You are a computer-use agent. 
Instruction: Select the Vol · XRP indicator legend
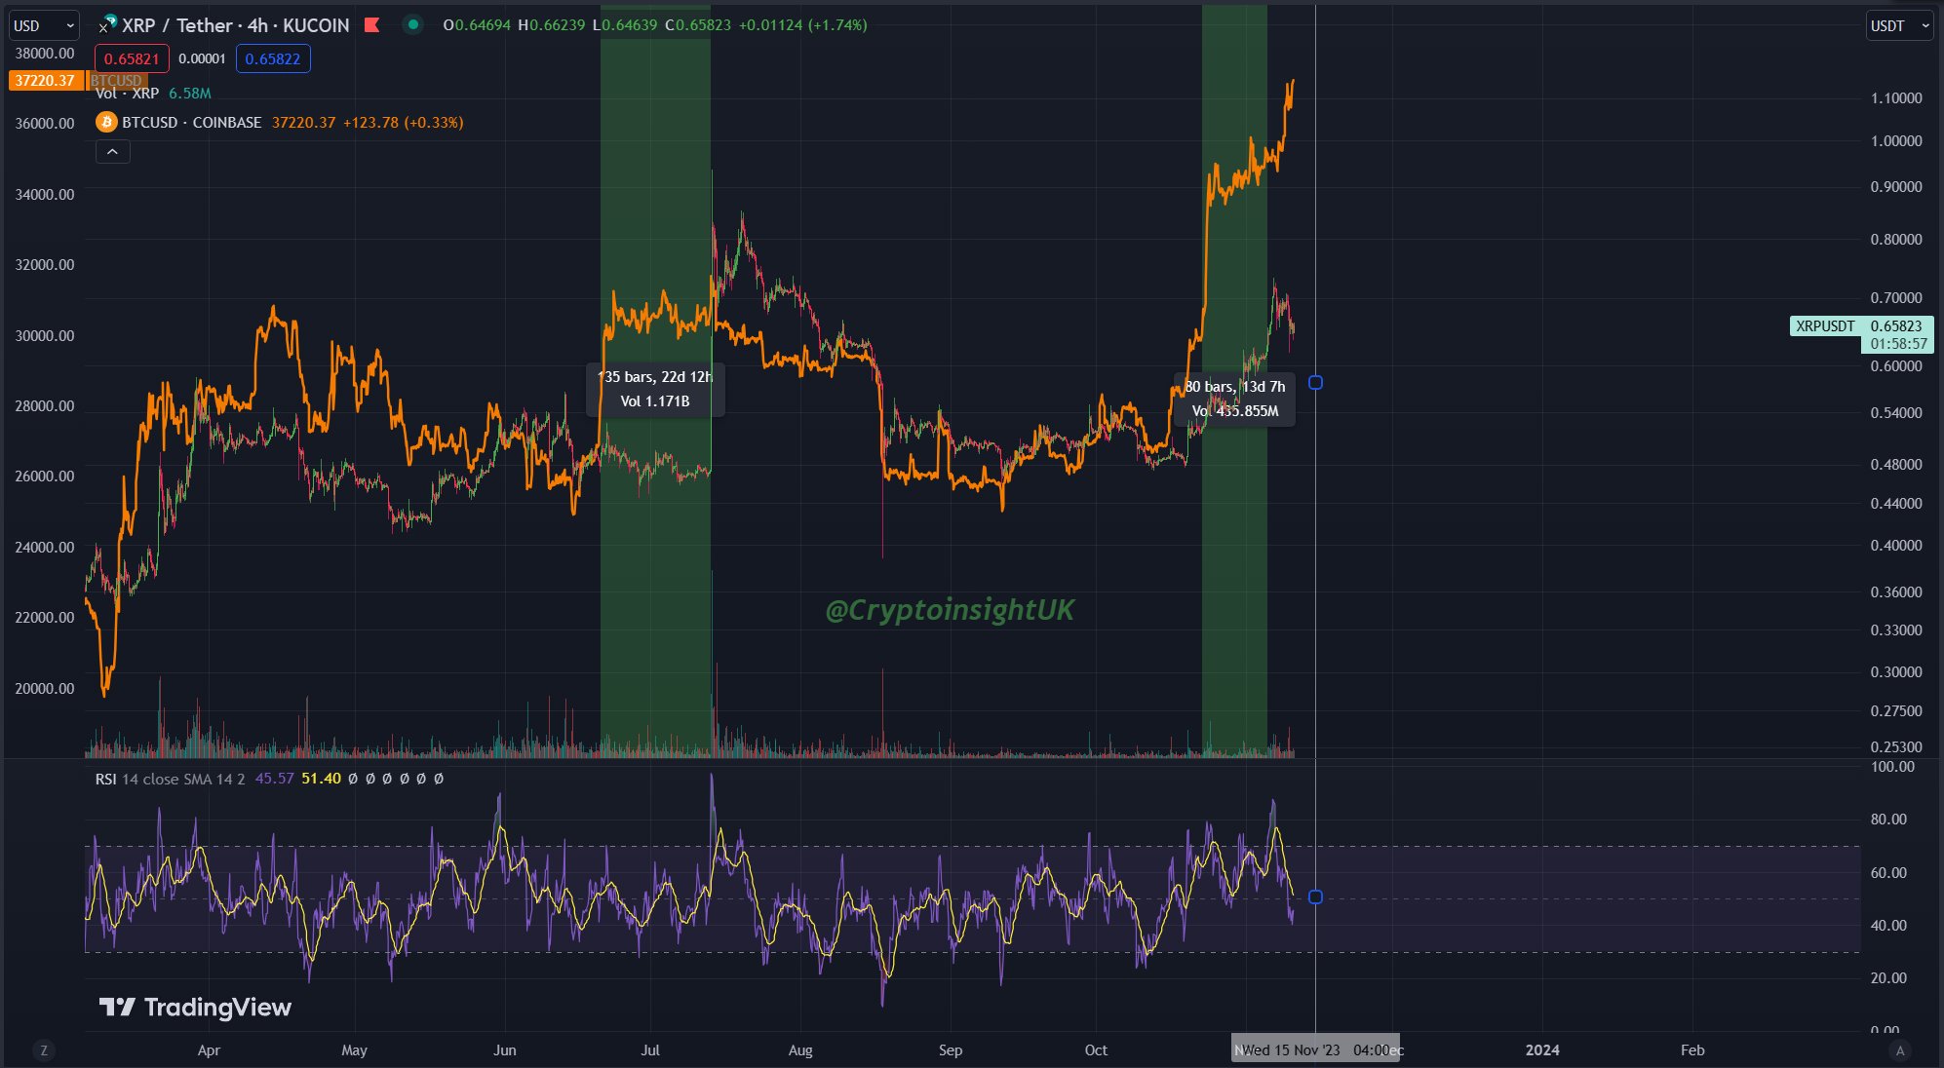(127, 94)
